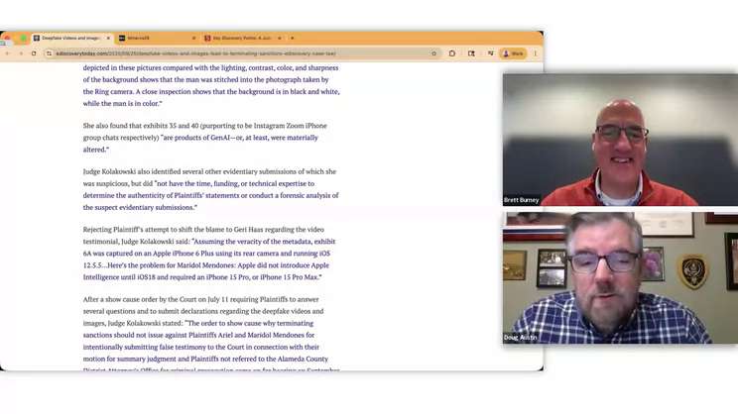Select Doug Austin's video tile
The height and width of the screenshot is (414, 738).
tap(620, 277)
